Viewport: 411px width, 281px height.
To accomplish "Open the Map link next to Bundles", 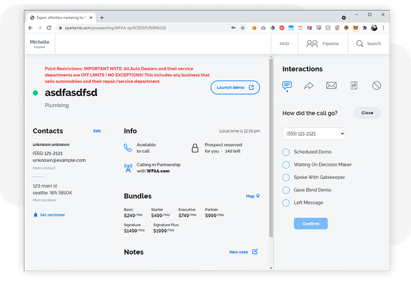I will [252, 196].
